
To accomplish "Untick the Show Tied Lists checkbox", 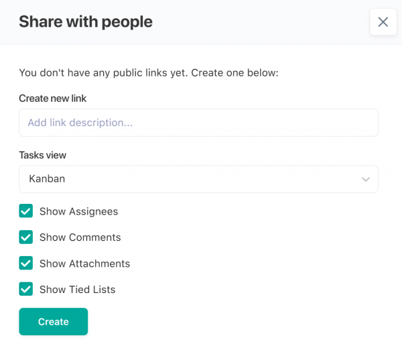I will pos(26,290).
